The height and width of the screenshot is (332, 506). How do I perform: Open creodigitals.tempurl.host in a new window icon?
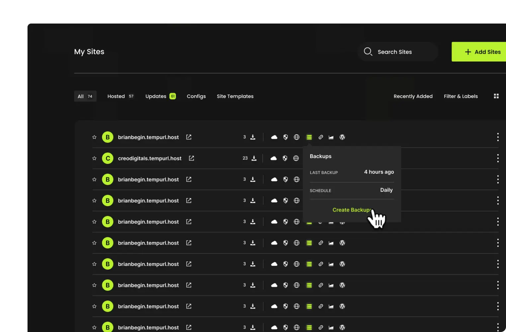click(x=192, y=158)
